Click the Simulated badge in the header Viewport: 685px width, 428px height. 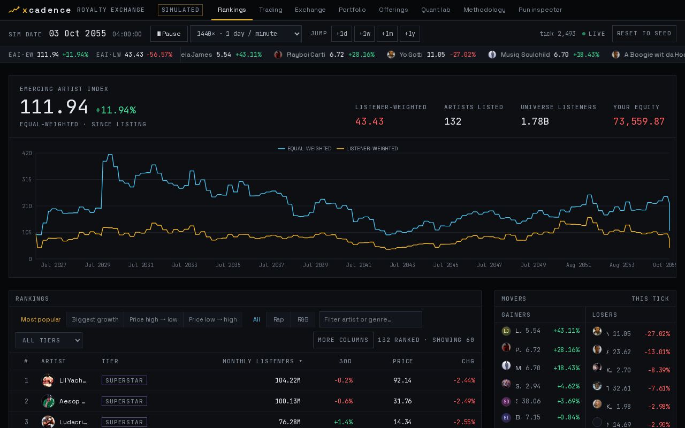[x=180, y=10]
